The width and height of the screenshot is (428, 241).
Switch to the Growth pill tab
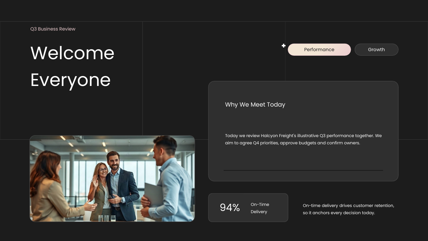[x=376, y=50]
